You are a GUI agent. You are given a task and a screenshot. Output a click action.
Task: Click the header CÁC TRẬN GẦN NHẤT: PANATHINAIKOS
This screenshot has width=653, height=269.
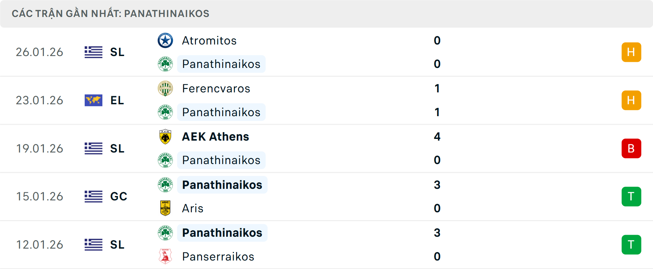point(111,14)
